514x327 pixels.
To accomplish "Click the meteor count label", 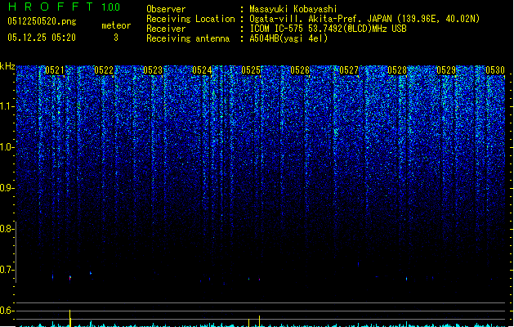I will point(116,25).
